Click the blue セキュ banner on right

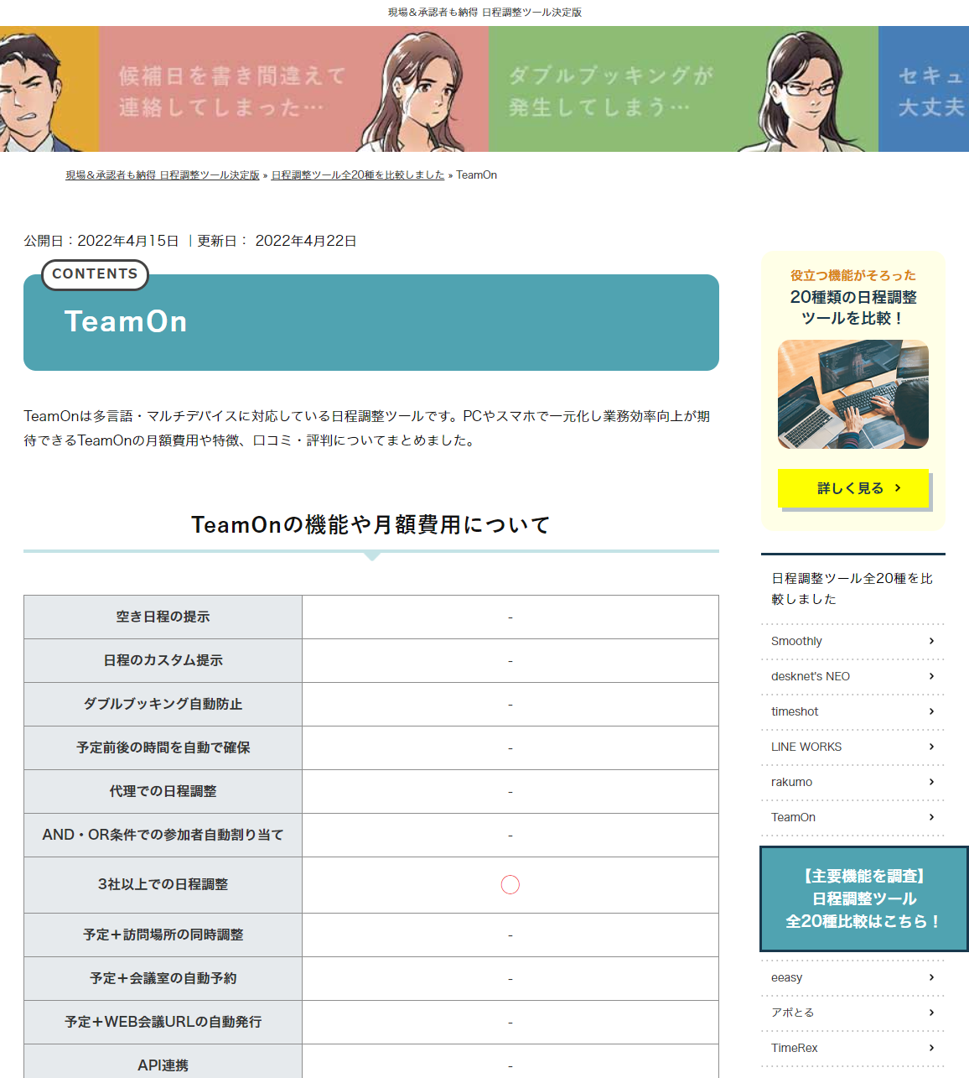[924, 89]
